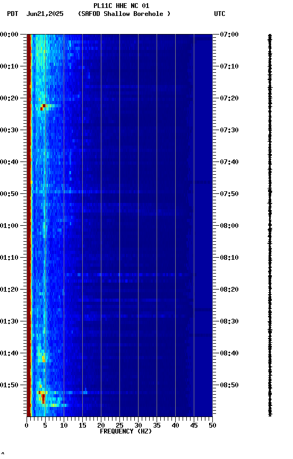Click the seismogram waveform trace on the right
Screen dimensions: 293x459
tap(270, 225)
